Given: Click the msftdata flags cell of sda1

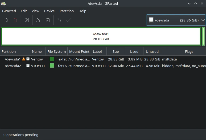Looking at the screenshot, I should [169, 59].
